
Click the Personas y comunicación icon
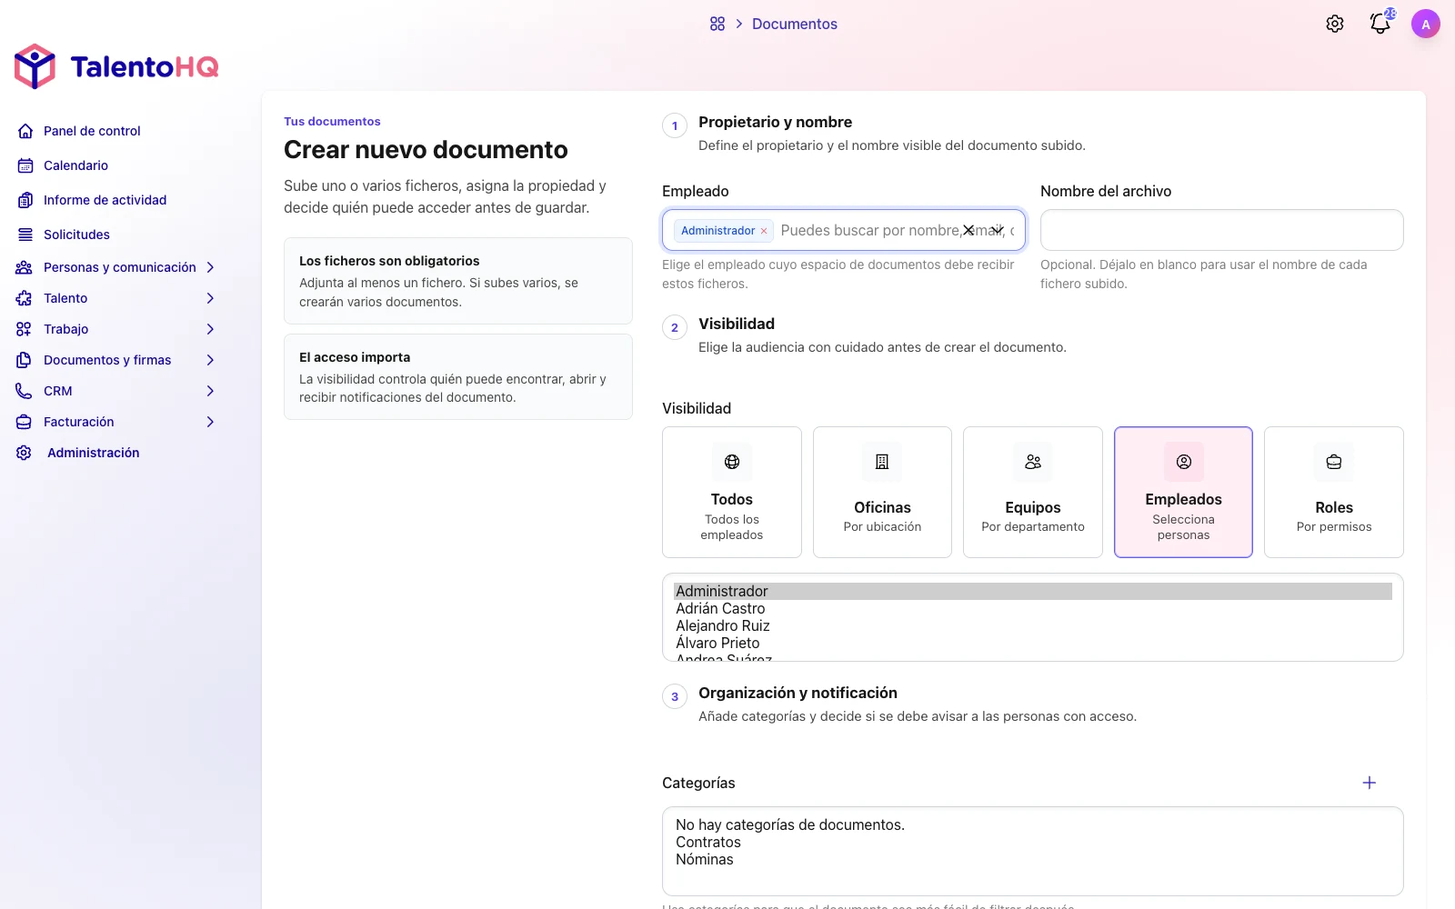pos(25,267)
